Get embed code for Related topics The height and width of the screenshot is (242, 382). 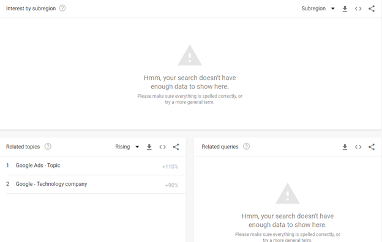click(162, 147)
